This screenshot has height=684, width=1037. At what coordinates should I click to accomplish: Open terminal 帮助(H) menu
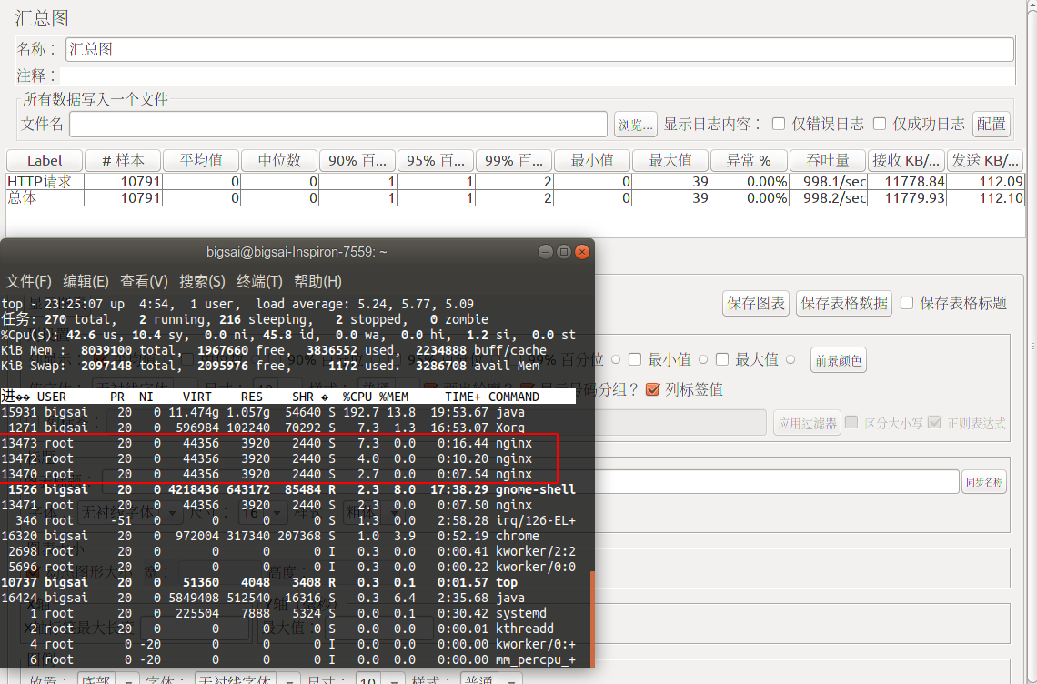[x=317, y=281]
